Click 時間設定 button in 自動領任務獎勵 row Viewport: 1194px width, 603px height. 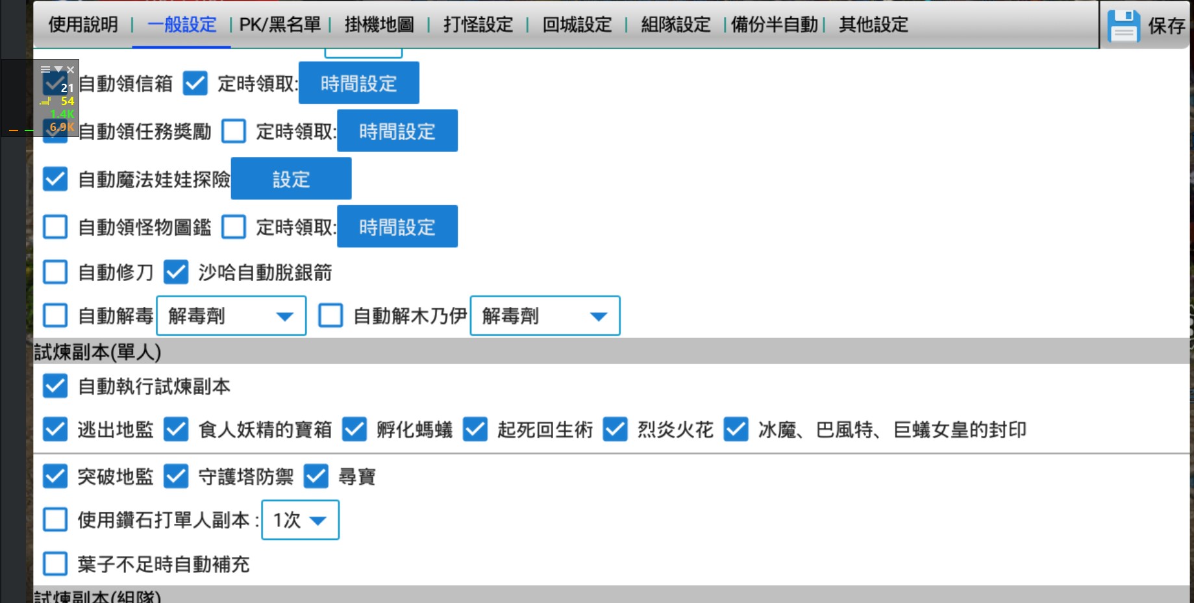click(x=397, y=131)
